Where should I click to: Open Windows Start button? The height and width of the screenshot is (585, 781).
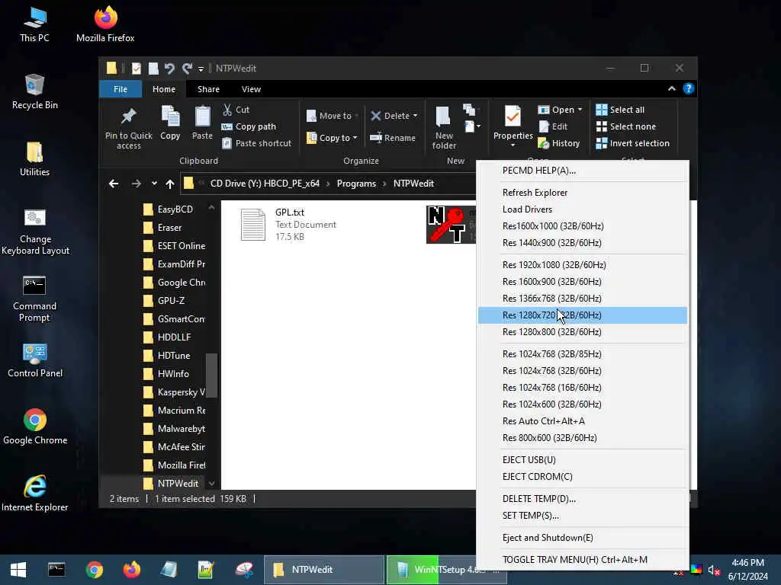[18, 570]
